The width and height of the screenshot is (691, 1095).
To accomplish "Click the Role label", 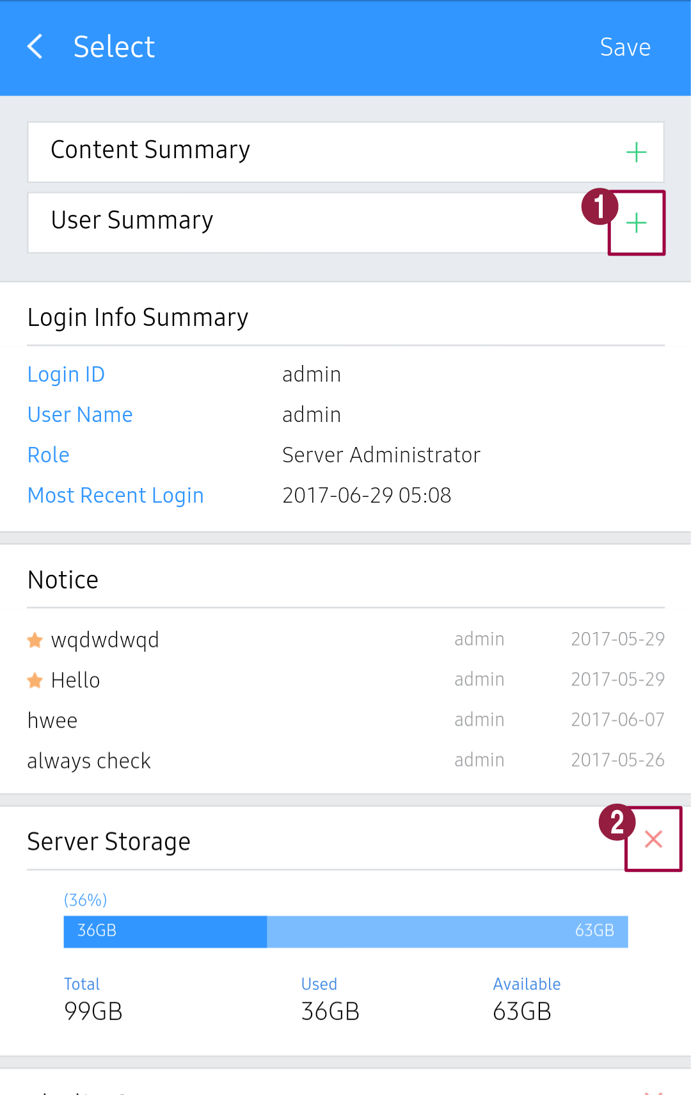I will click(49, 455).
